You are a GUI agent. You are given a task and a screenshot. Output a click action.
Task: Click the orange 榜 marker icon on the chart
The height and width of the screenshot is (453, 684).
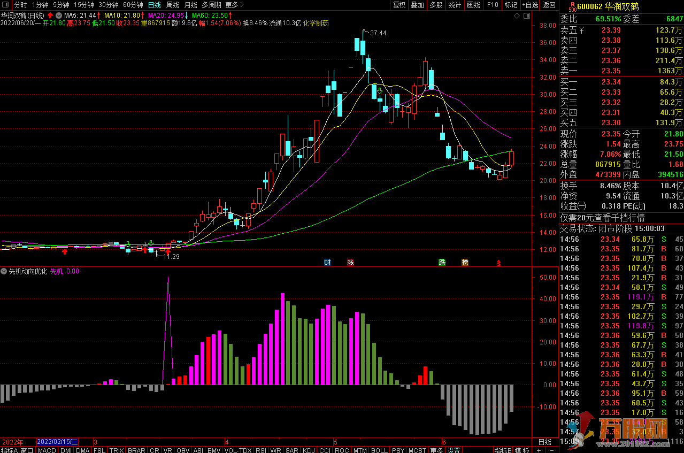tap(465, 262)
